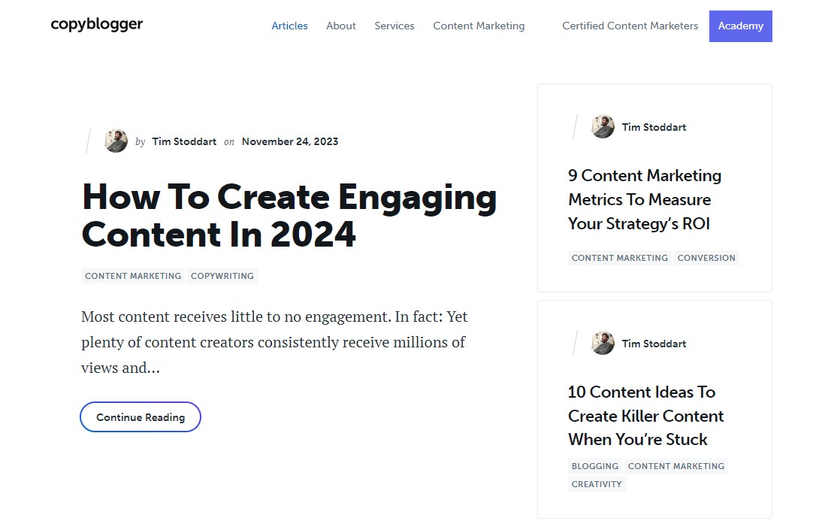Click the CONVERSION category tag
Viewport: 819px width, 524px height.
tap(706, 258)
